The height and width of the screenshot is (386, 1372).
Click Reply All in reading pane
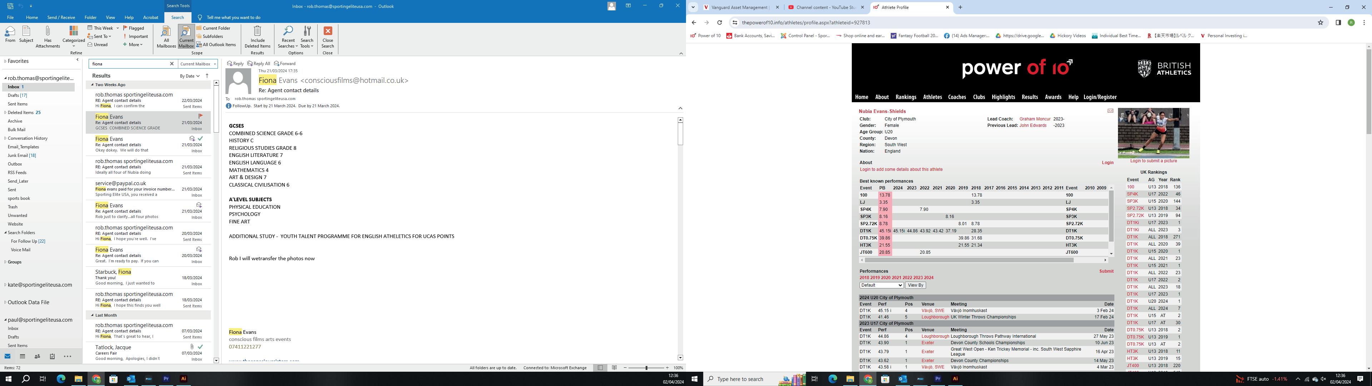coord(259,64)
